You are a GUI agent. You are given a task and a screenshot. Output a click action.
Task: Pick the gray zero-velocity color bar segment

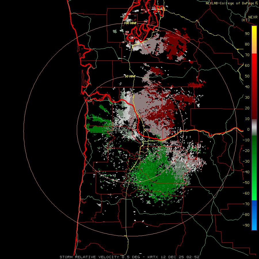pyautogui.click(x=254, y=127)
